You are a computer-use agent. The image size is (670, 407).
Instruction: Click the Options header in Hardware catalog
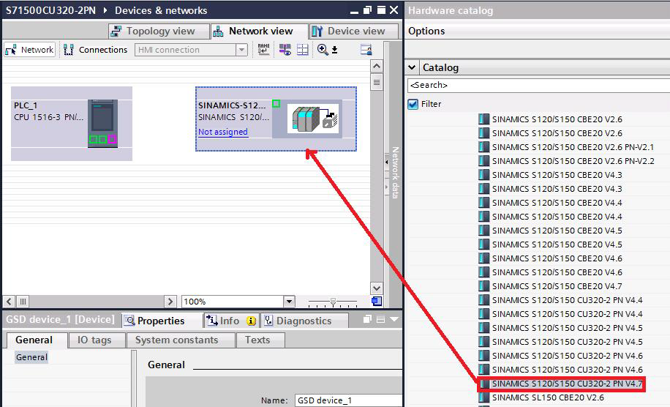[x=426, y=31]
